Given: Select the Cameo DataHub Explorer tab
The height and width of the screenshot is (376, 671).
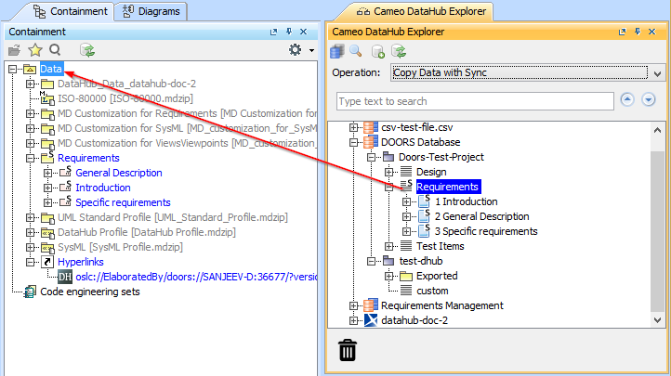Looking at the screenshot, I should click(x=422, y=11).
